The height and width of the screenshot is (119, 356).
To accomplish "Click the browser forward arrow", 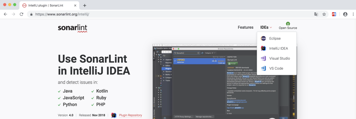I will click(x=14, y=14).
